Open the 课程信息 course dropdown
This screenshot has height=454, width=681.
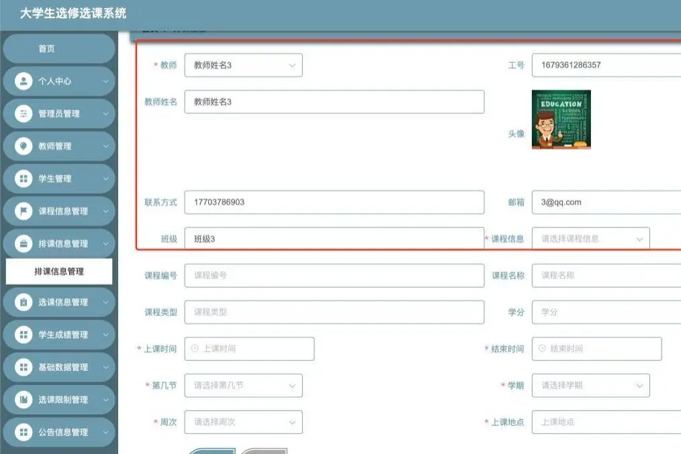tap(591, 238)
